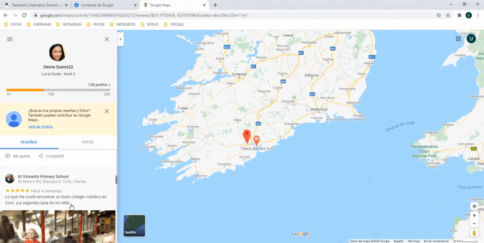Viewport: 484px width, 243px height.
Task: Click the Limerick city label on map
Action: pos(240,74)
